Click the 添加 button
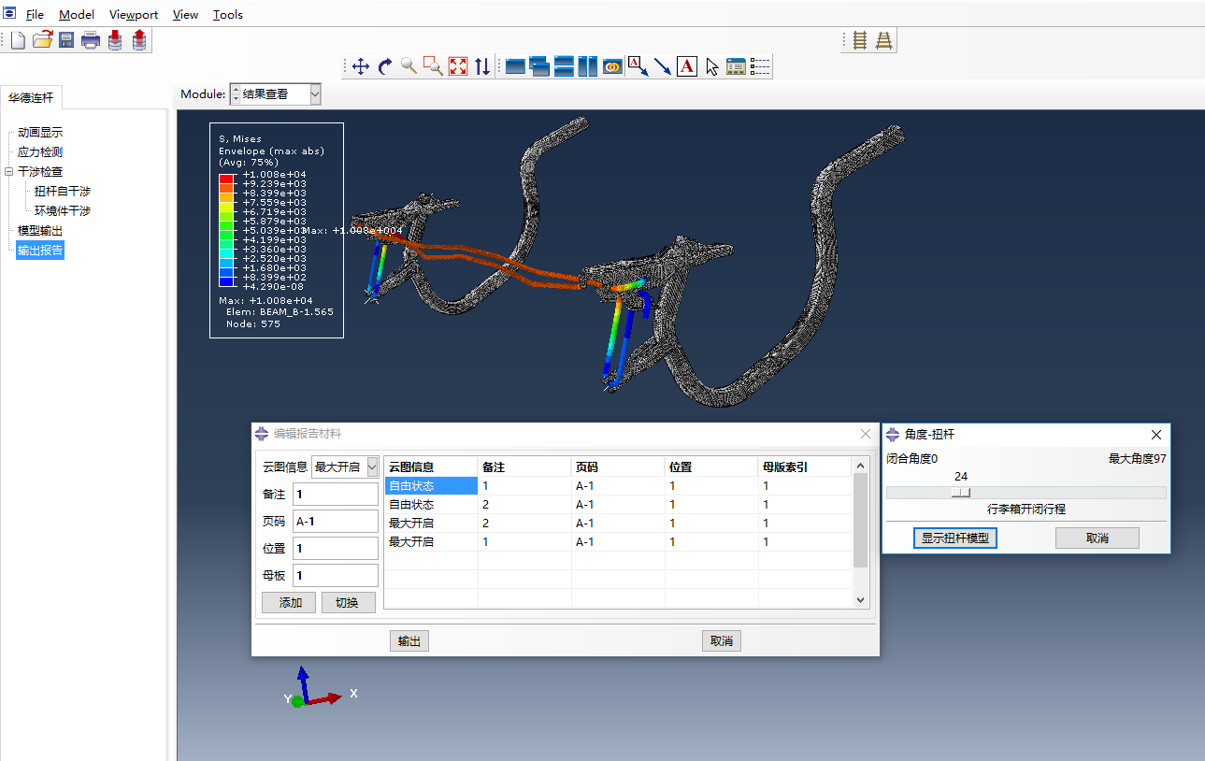The width and height of the screenshot is (1205, 761). click(x=289, y=603)
